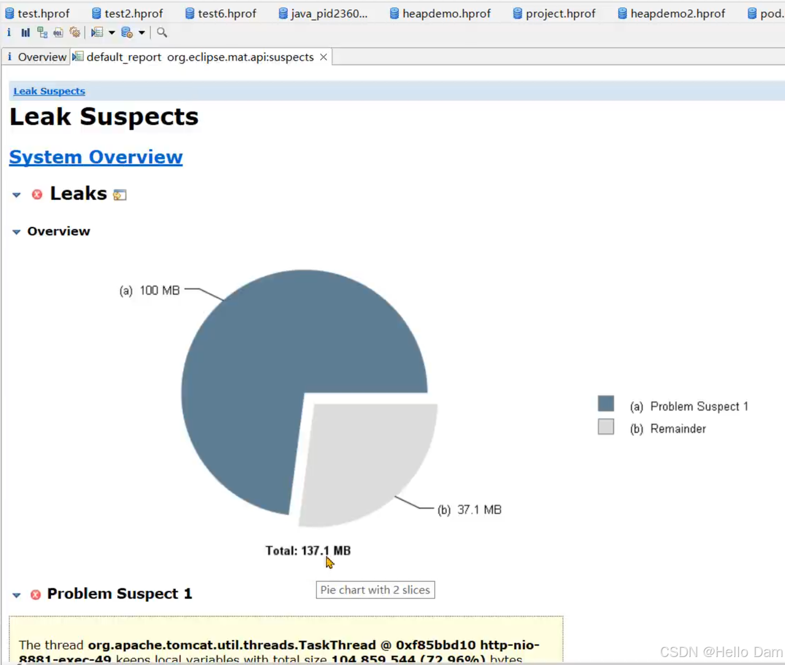The image size is (785, 665).
Task: Open the OQL query toolbar icon
Action: coord(58,33)
